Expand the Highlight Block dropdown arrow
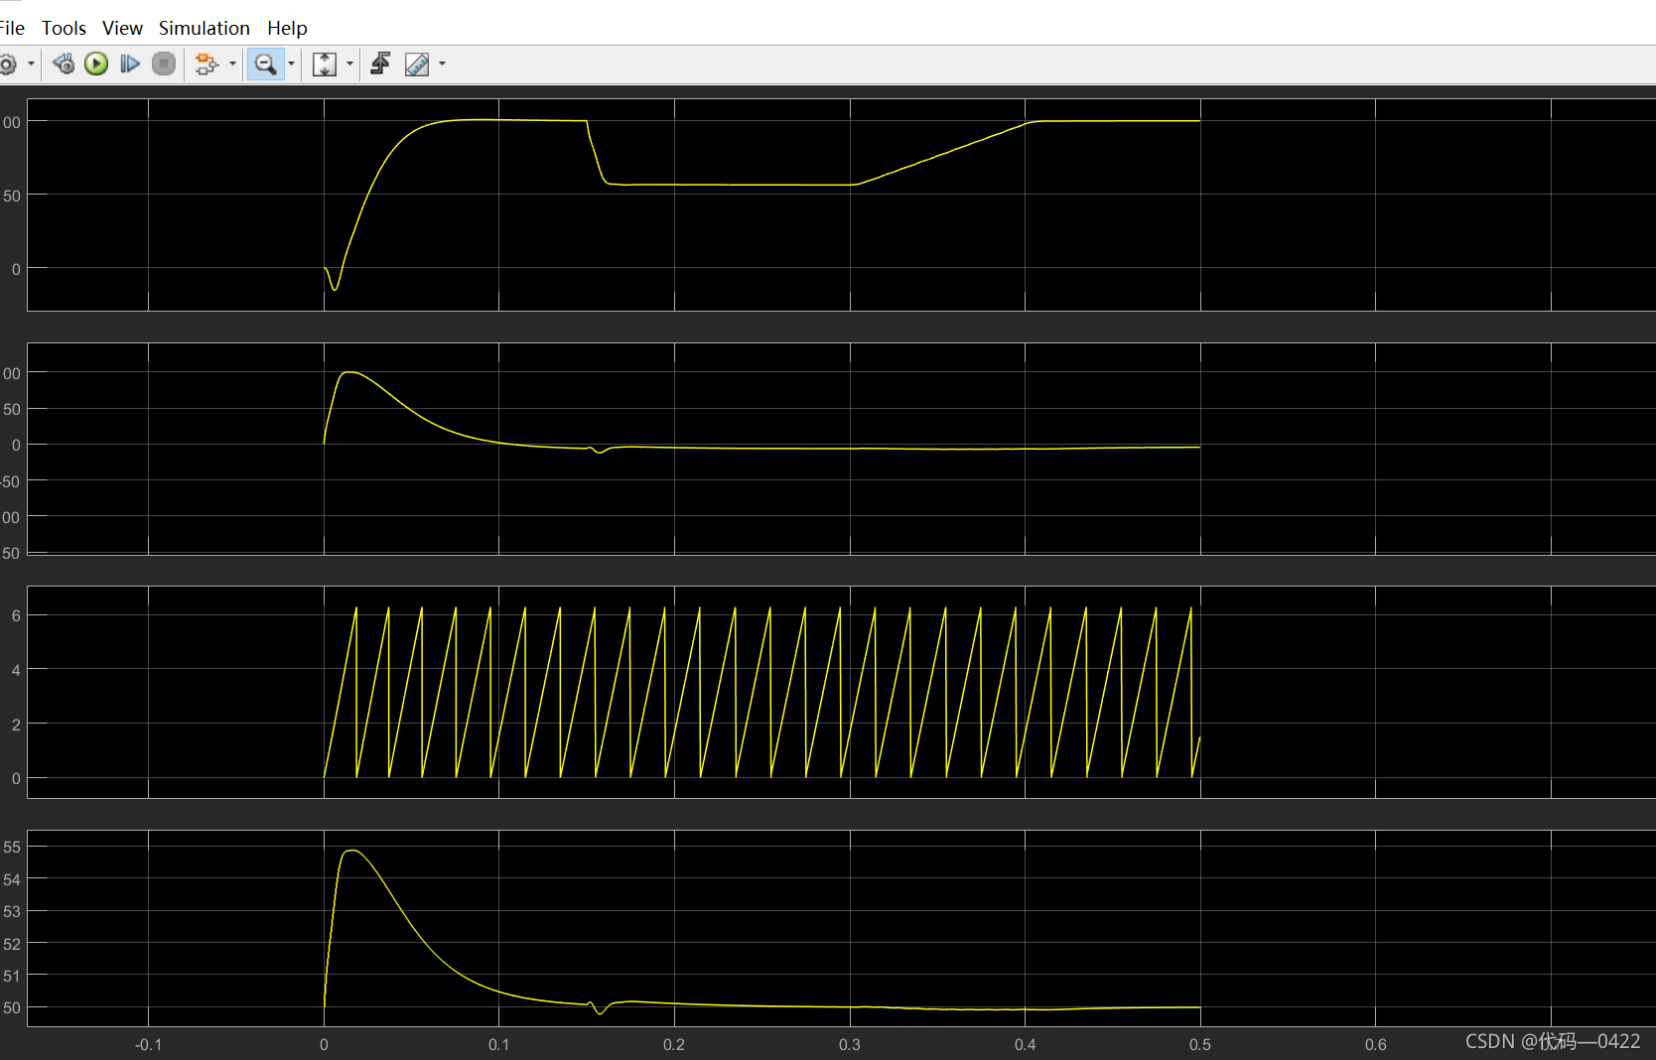 232,65
